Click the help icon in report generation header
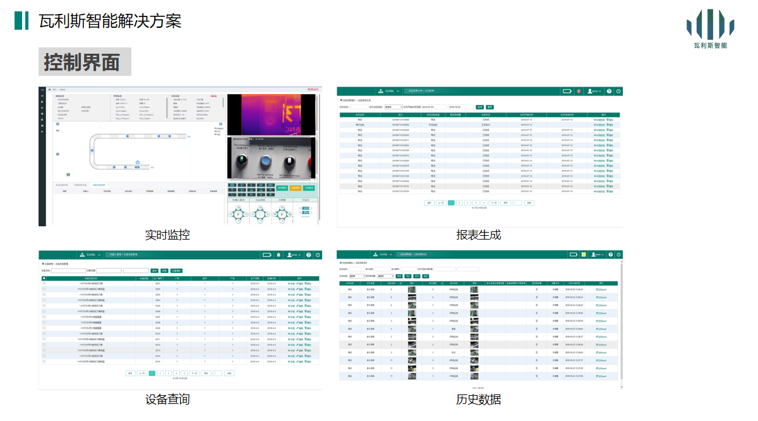 point(610,92)
